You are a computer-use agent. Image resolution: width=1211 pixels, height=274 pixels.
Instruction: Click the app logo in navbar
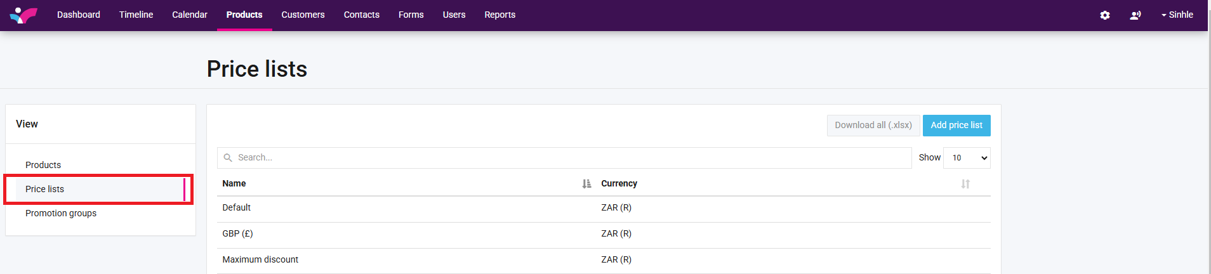pyautogui.click(x=23, y=15)
